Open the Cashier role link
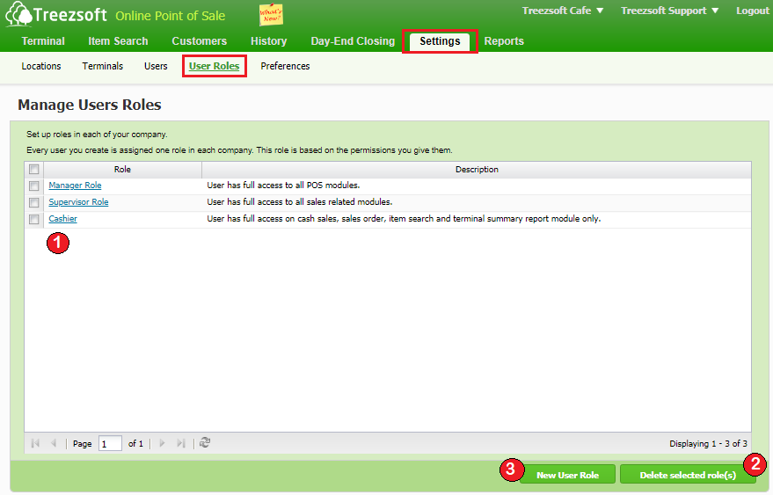773x495 pixels. 62,219
